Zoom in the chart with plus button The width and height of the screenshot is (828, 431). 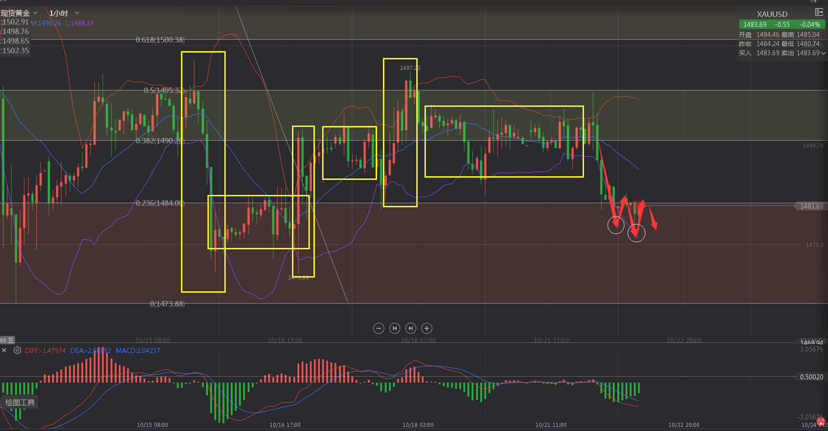click(x=427, y=328)
